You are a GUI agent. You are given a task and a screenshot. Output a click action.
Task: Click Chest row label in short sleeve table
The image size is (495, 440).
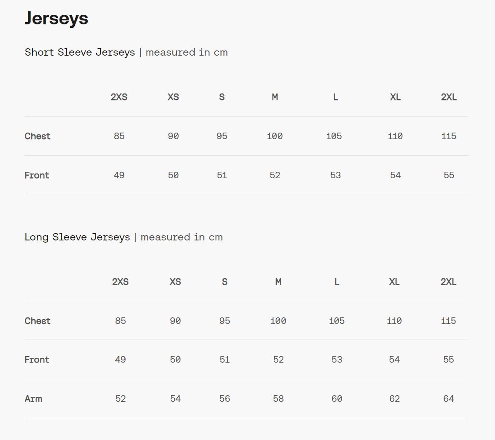(x=38, y=136)
